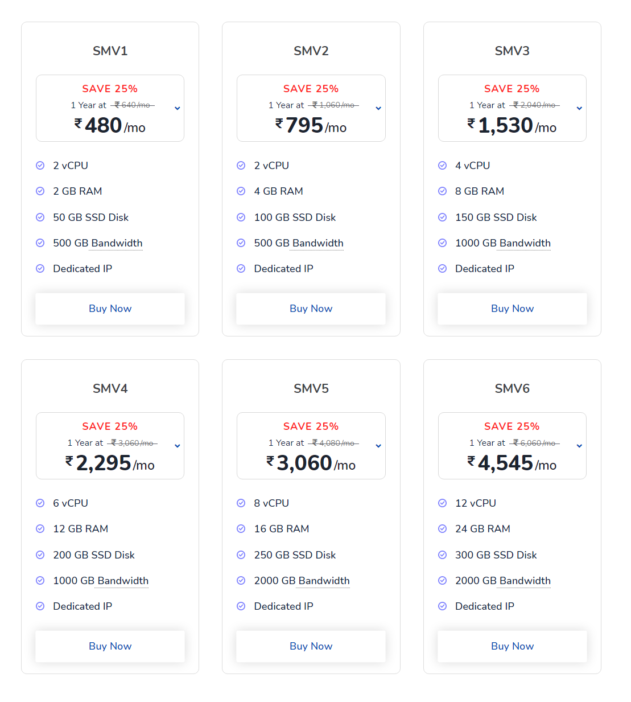Click checkmark icon beside SMV5 Dedicated IP
Viewport: 631px width, 702px height.
pyautogui.click(x=241, y=606)
